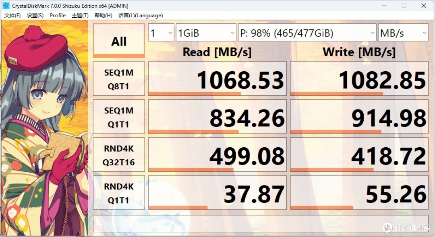Image resolution: width=435 pixels, height=237 pixels.
Task: Select the 418.72 random write result
Action: [x=359, y=155]
